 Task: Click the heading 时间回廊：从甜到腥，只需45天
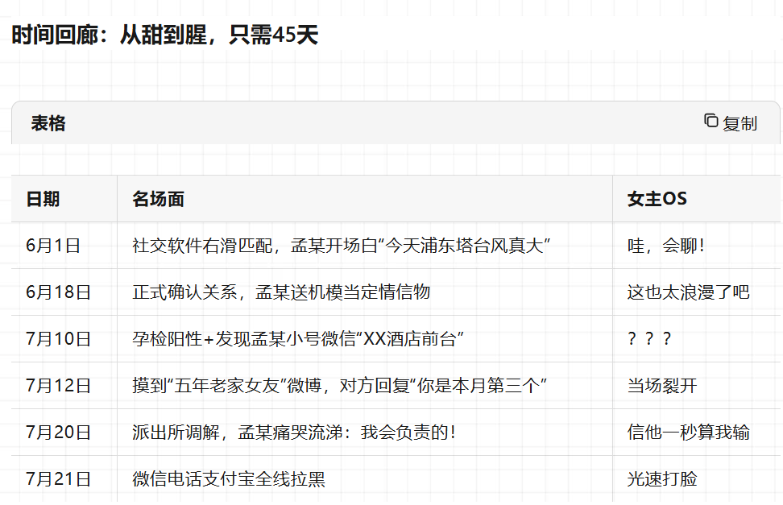(x=165, y=35)
